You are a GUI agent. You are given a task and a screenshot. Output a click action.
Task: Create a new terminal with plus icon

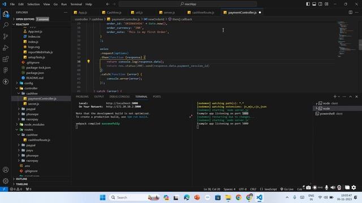point(335,96)
